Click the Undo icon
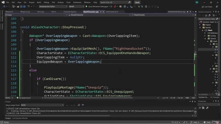The height and width of the screenshot is (124, 221). click(29, 7)
